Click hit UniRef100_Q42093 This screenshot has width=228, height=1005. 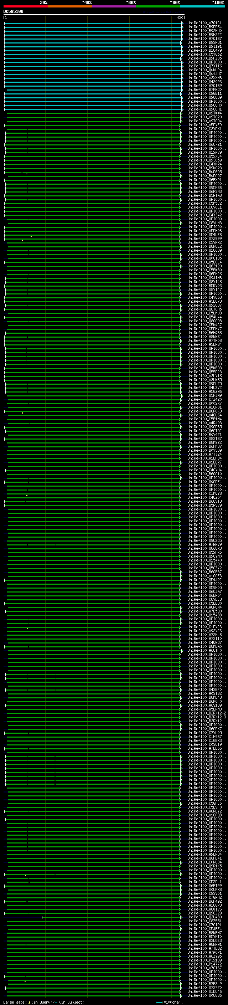point(204,82)
